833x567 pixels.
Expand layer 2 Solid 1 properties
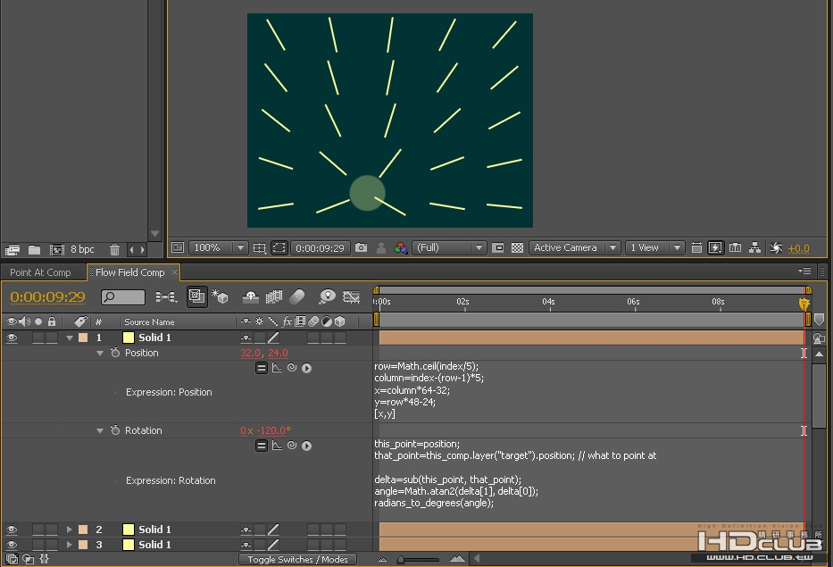tap(69, 529)
